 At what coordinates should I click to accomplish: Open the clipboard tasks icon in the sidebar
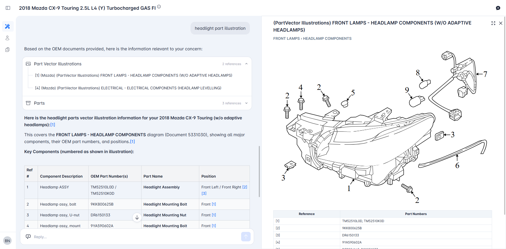tap(8, 50)
